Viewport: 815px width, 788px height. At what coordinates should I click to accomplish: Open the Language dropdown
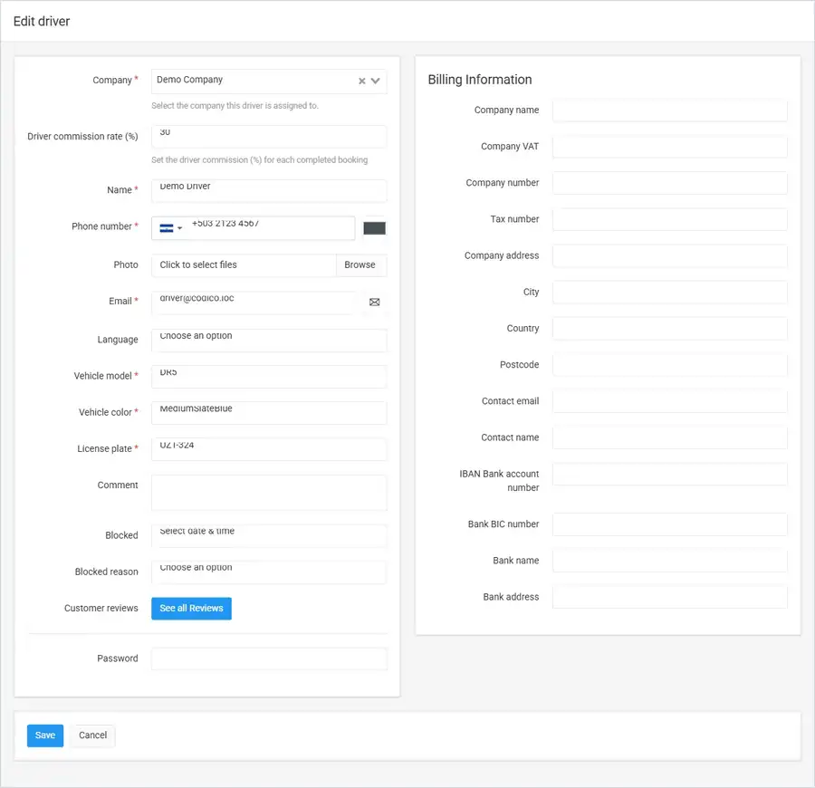pyautogui.click(x=269, y=340)
